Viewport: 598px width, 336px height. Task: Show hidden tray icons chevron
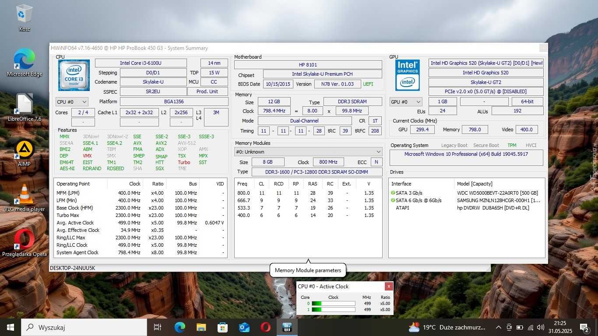tap(499, 327)
